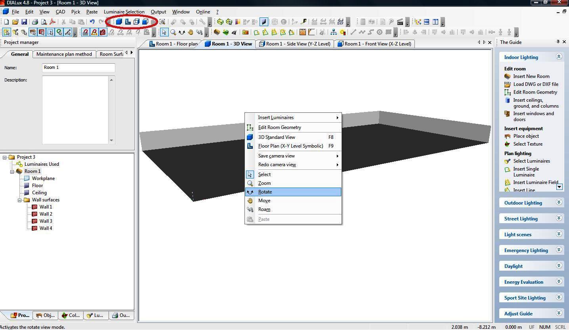569x330 pixels.
Task: Click the insert room box toolbar icon
Action: click(217, 32)
